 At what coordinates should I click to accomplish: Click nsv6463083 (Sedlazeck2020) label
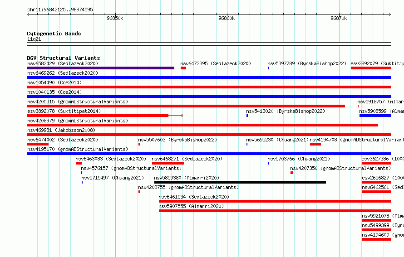coord(111,159)
